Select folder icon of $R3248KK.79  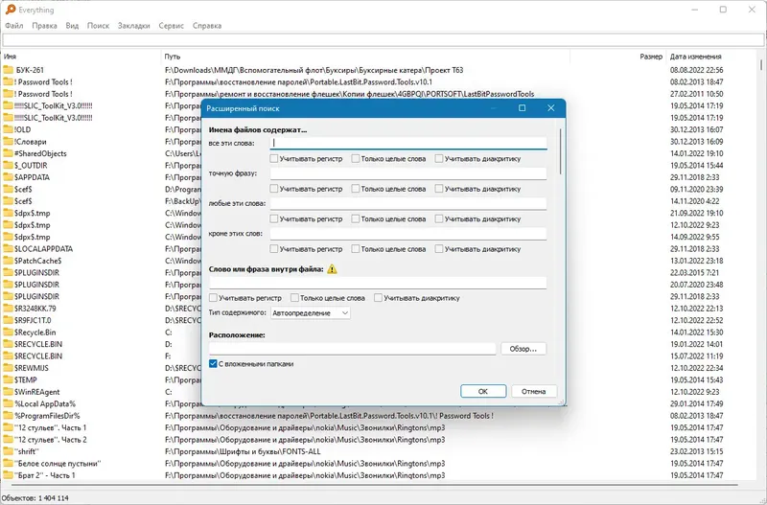(8, 309)
